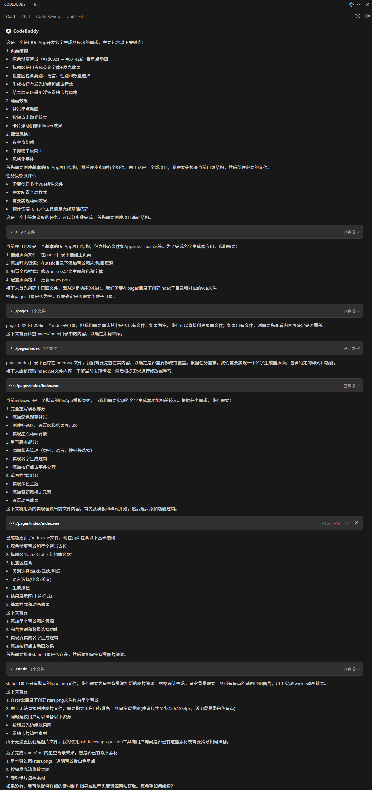
Task: Open the edited ./pages/index/index.vue file link
Action: (37, 523)
